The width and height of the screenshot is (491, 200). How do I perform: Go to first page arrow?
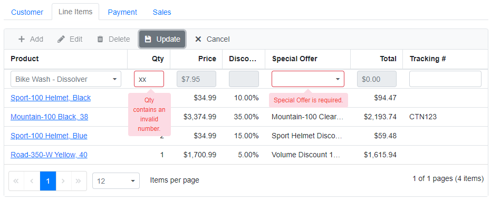pyautogui.click(x=16, y=181)
